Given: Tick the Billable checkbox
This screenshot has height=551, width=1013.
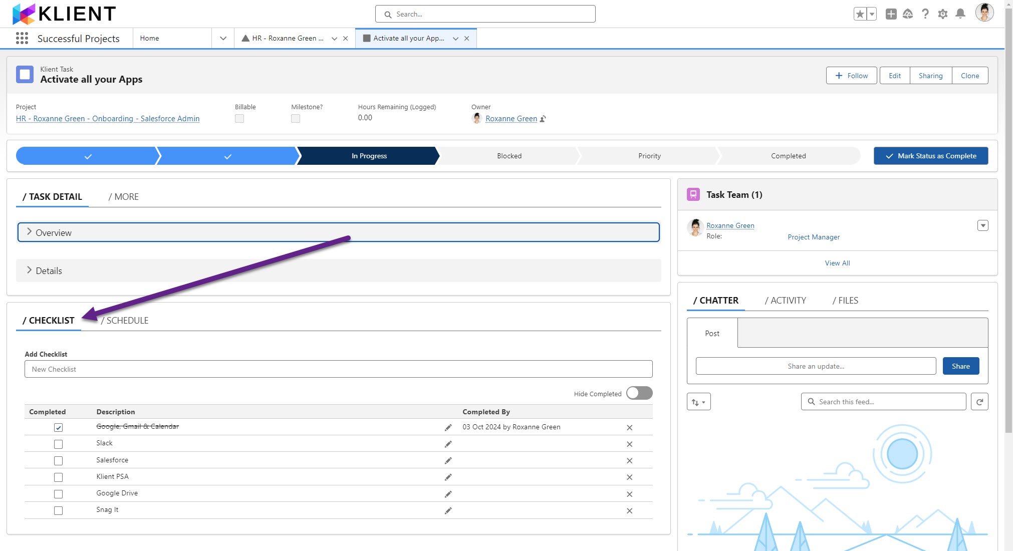Looking at the screenshot, I should click(x=239, y=119).
